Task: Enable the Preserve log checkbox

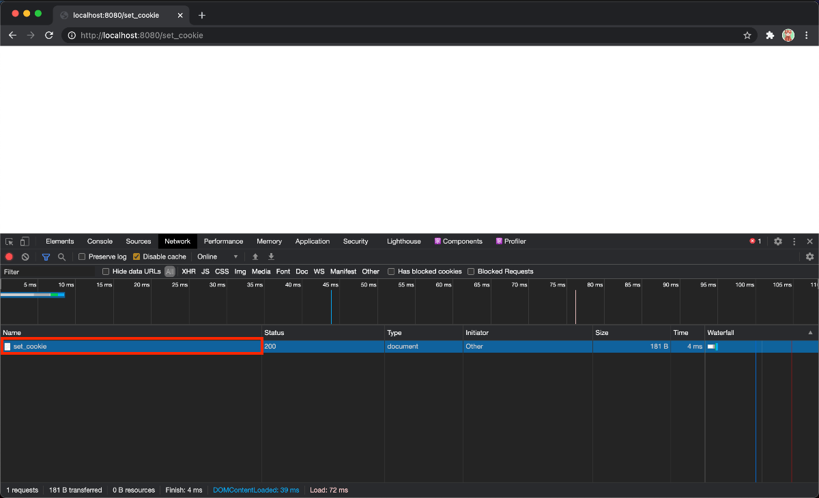Action: pyautogui.click(x=82, y=257)
